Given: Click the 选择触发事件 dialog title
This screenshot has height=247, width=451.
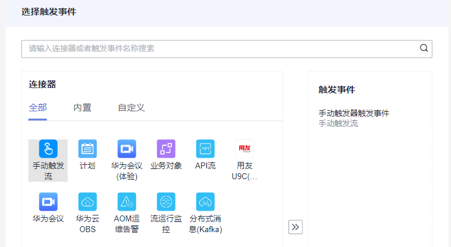Looking at the screenshot, I should coord(49,12).
